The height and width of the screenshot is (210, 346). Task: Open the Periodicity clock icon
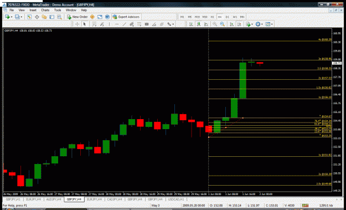click(x=258, y=24)
